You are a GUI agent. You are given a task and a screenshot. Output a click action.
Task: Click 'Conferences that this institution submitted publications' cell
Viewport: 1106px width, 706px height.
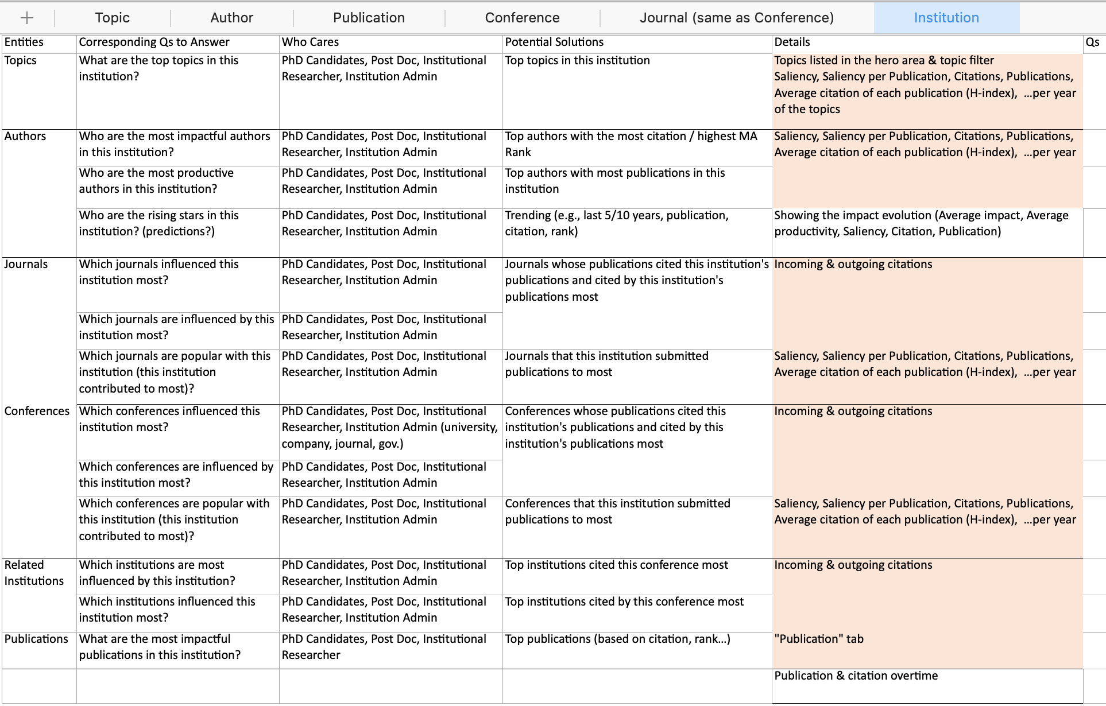click(x=637, y=527)
